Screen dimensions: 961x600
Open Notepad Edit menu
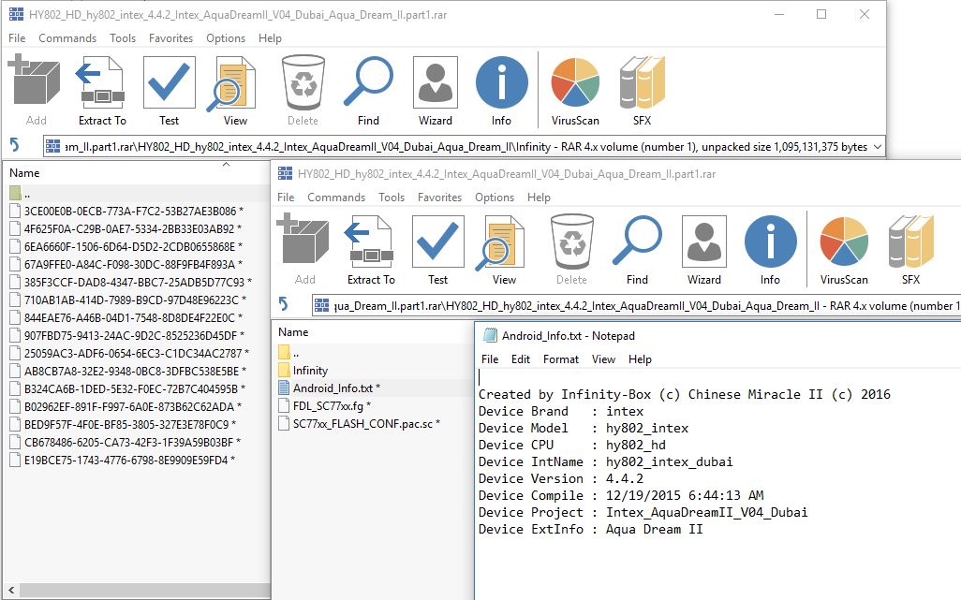point(521,359)
